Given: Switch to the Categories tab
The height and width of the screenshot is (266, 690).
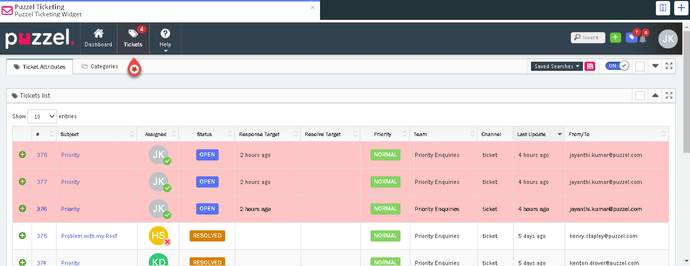Looking at the screenshot, I should [100, 66].
